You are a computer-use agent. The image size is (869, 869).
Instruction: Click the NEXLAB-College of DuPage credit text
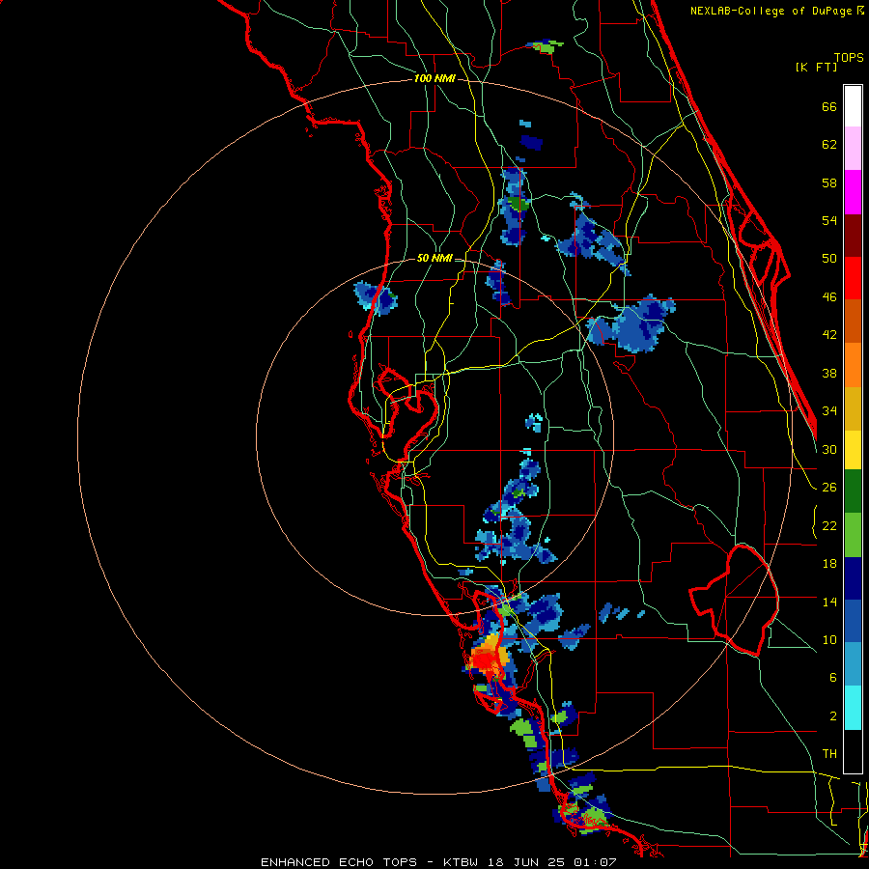[777, 11]
